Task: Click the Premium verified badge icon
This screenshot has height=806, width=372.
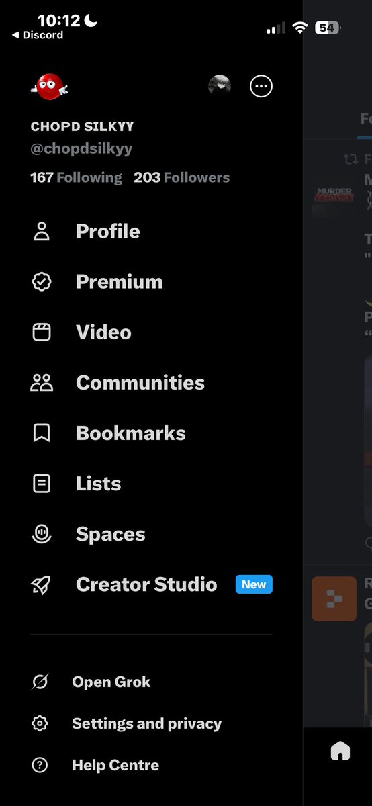Action: point(42,282)
